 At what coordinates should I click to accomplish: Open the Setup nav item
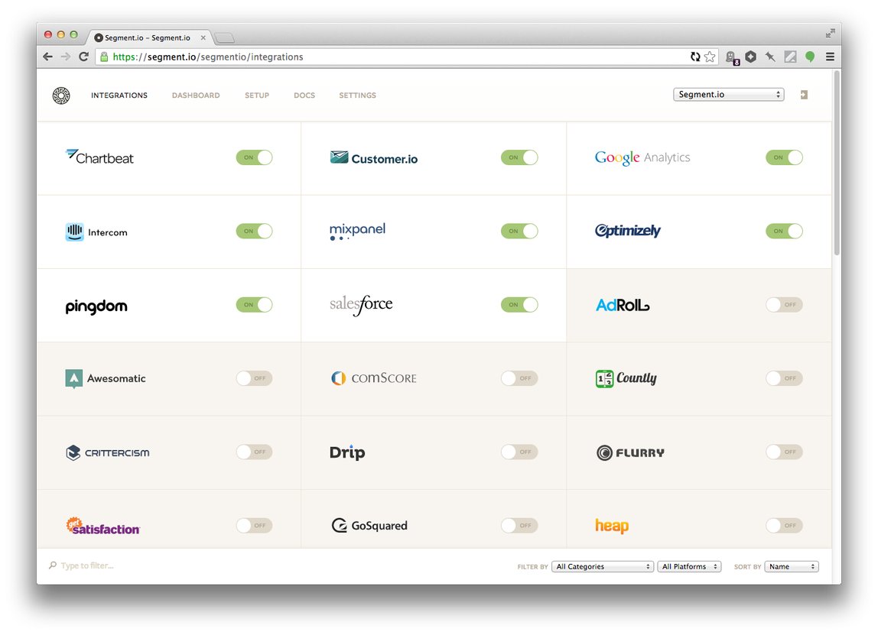[257, 96]
